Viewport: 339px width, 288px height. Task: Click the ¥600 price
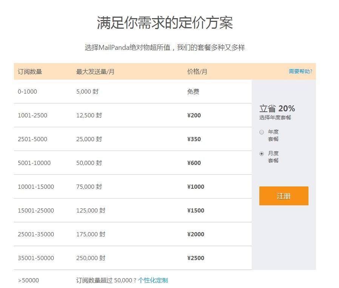click(194, 163)
